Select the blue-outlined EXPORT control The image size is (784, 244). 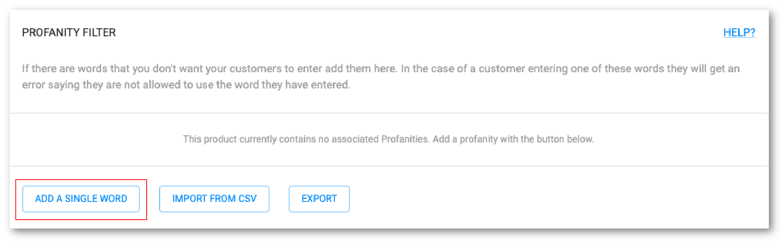[x=319, y=199]
